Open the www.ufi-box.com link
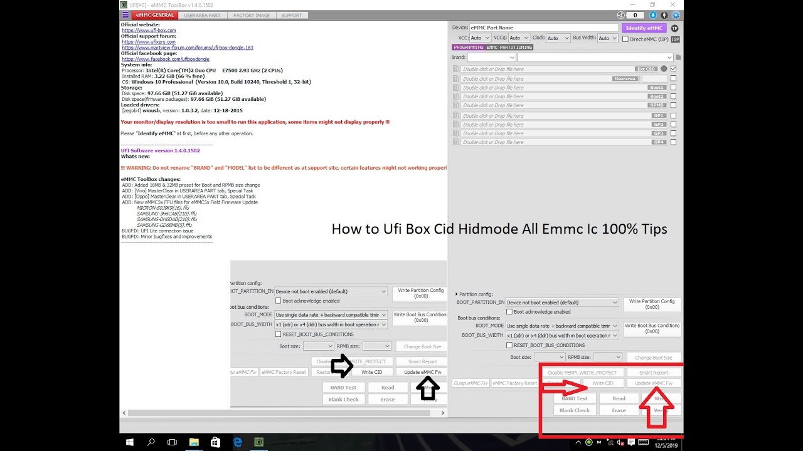 (149, 31)
